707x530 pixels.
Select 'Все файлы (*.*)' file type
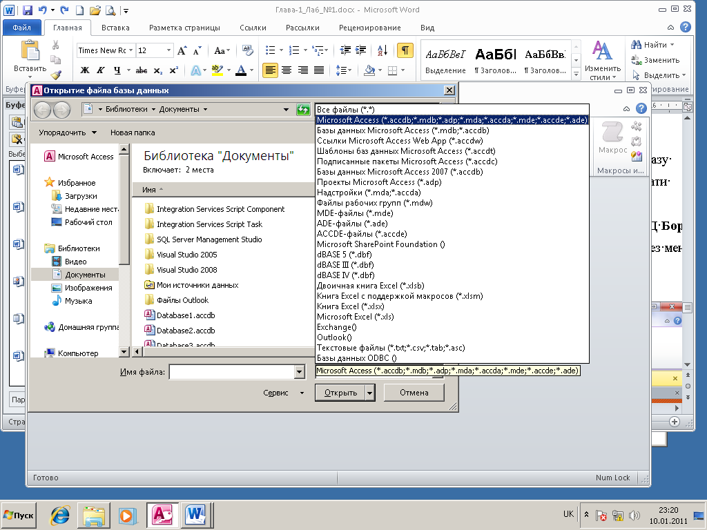(x=452, y=110)
